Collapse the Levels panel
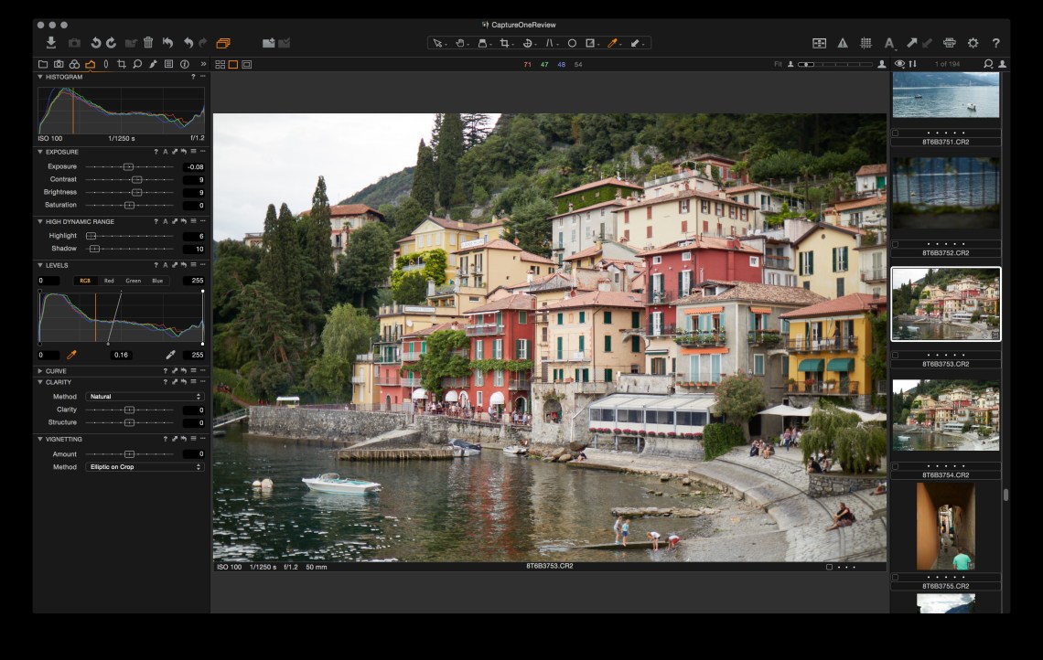Viewport: 1043px width, 660px height. 40,266
